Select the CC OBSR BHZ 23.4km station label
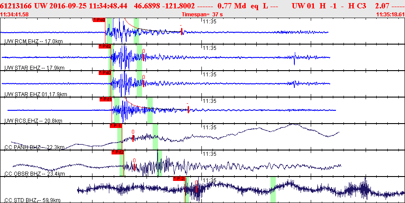405x203 pixels. 35,173
